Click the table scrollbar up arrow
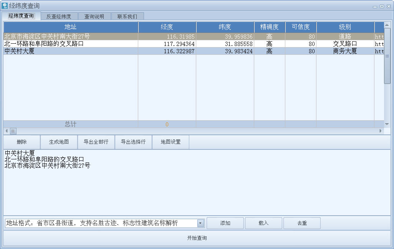 tap(387, 25)
